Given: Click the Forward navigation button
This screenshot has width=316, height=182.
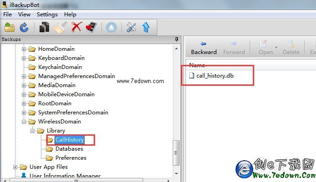Looking at the screenshot, I should click(x=234, y=48).
